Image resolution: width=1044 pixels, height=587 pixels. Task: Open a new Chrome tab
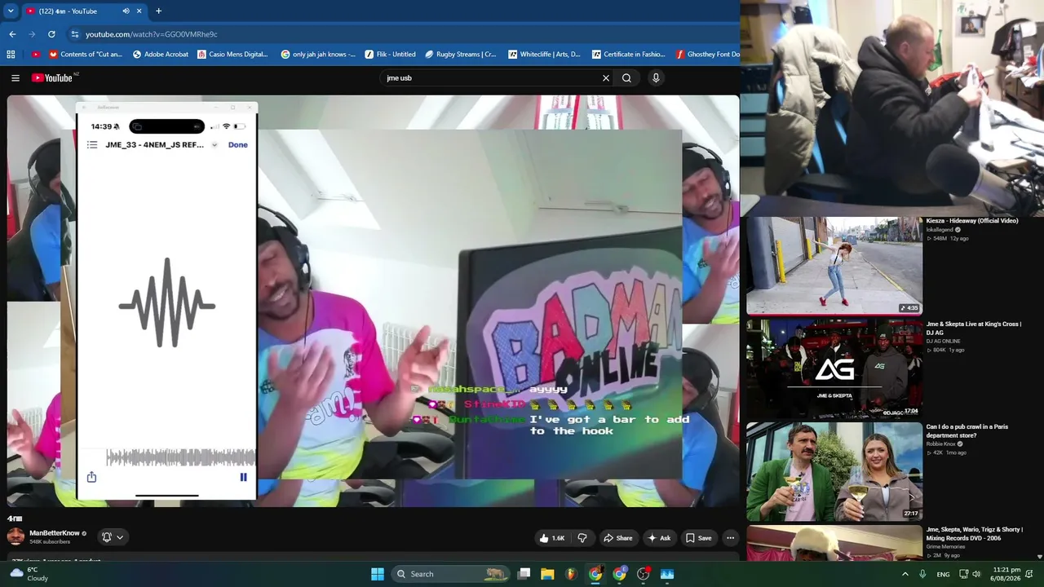(x=158, y=11)
